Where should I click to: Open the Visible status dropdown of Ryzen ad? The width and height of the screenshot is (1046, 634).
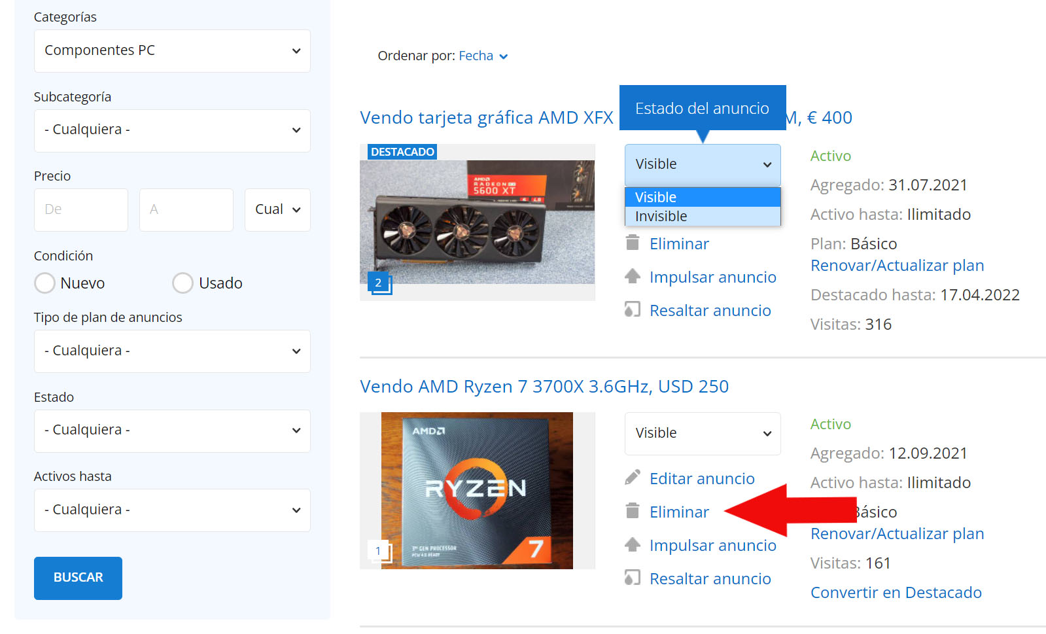point(703,434)
